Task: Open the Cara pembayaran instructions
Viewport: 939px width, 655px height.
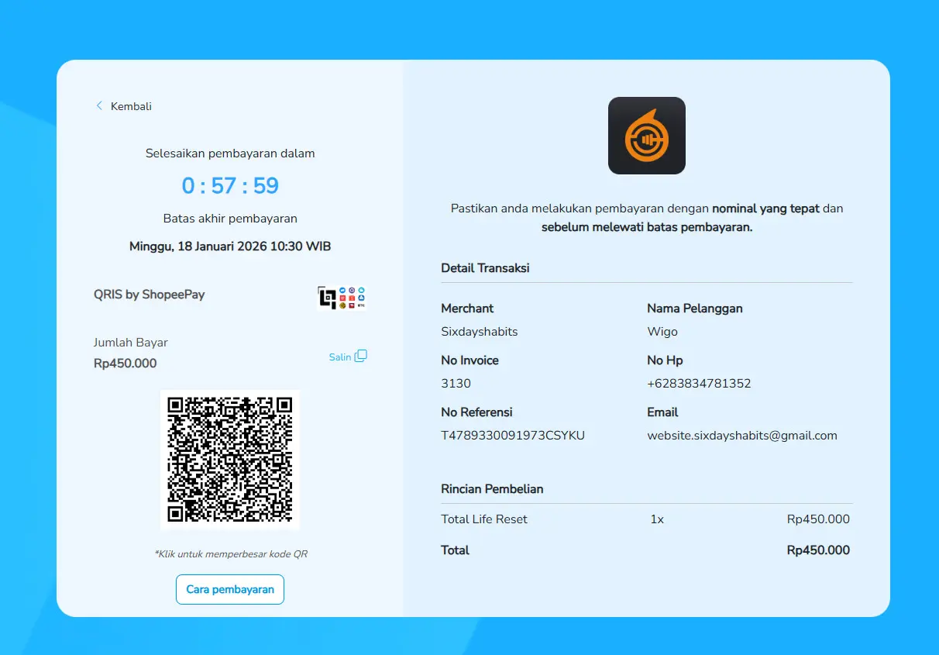Action: click(230, 589)
